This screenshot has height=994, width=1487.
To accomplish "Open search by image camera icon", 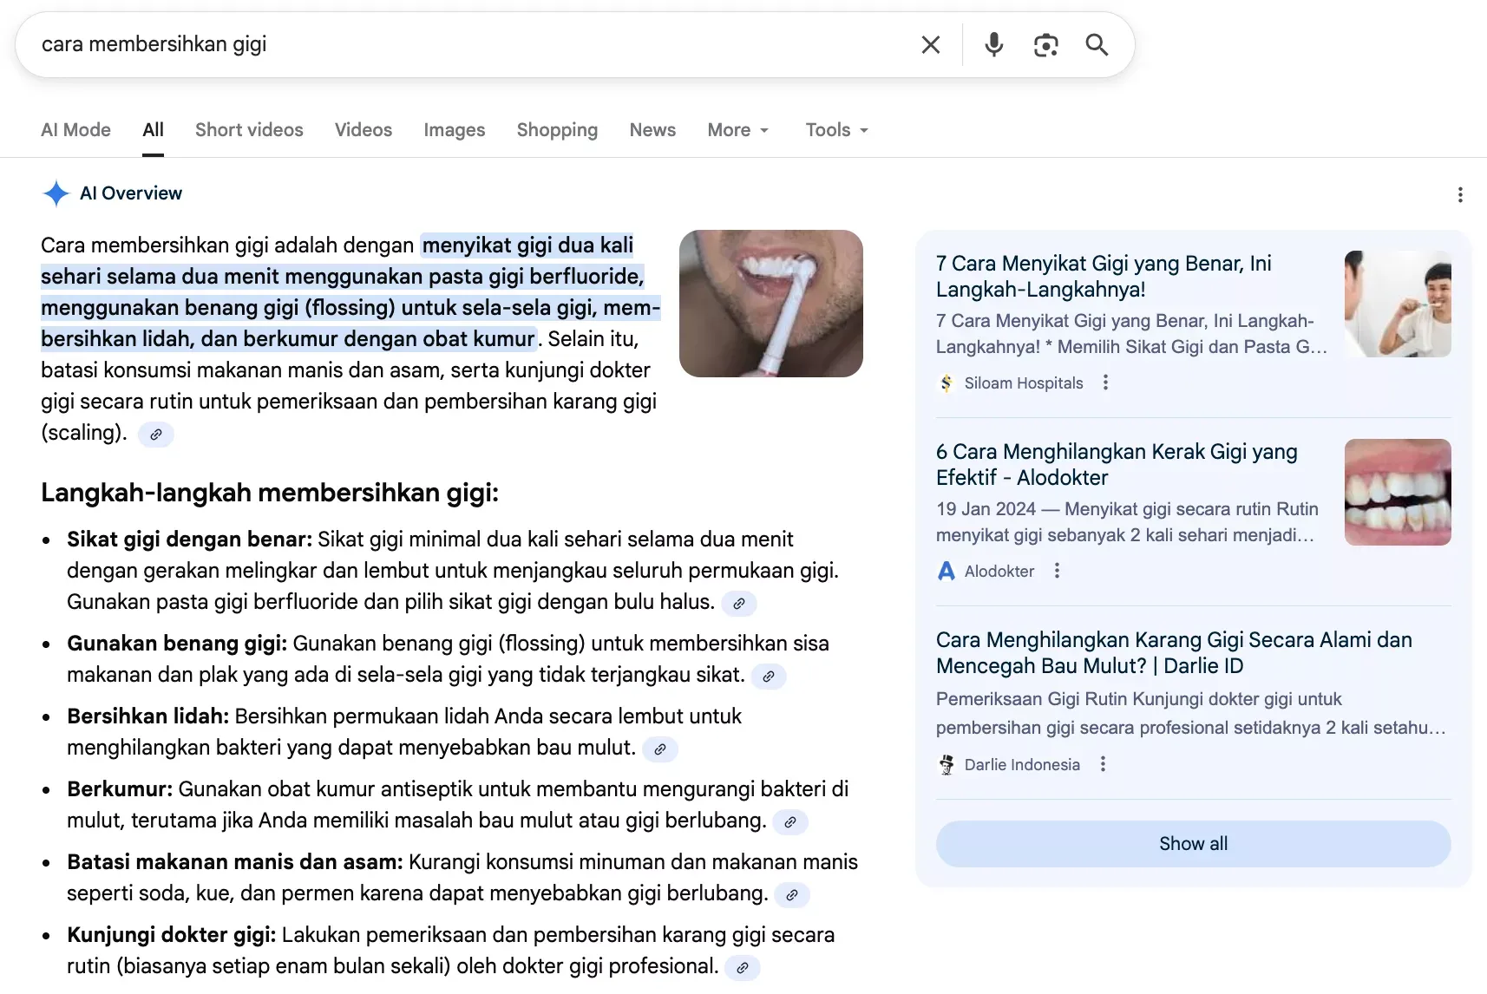I will [1046, 45].
